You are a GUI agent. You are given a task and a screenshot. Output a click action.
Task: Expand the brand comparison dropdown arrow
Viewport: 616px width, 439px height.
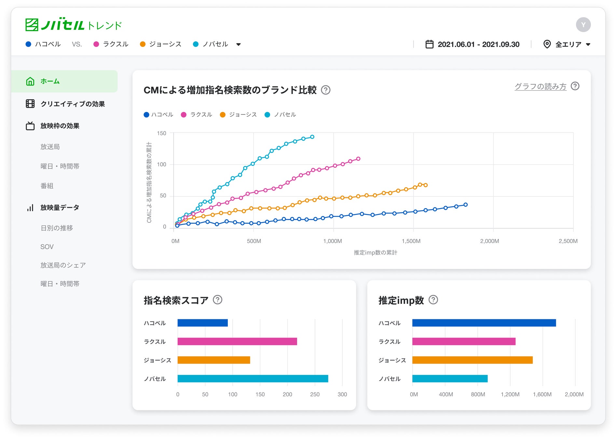click(239, 45)
